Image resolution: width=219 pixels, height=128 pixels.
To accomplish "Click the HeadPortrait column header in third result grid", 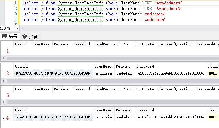I will coord(108,89).
